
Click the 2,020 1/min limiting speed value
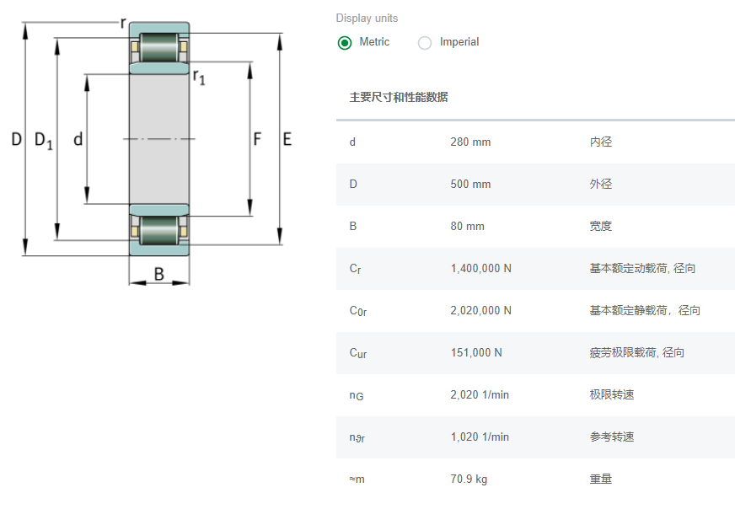point(480,394)
